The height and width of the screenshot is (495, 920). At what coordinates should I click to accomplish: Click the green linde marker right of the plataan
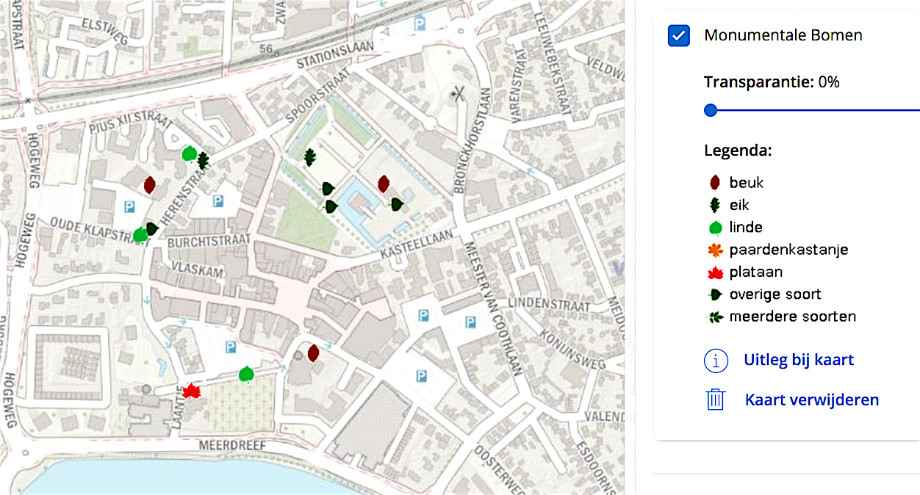246,375
